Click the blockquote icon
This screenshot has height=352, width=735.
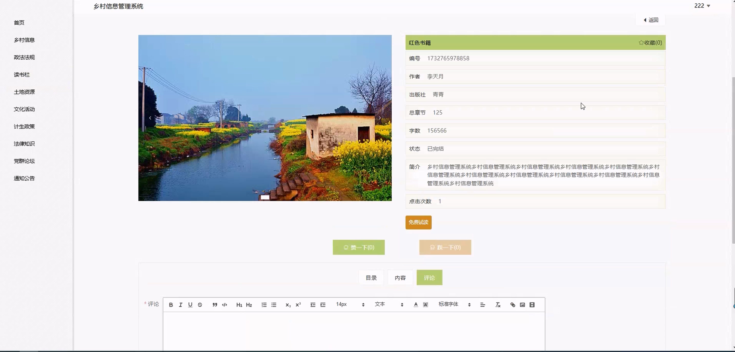tap(215, 305)
